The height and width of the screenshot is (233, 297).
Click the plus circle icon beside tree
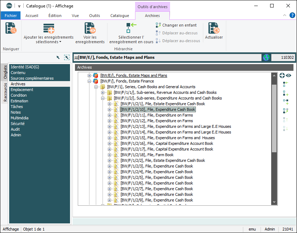[282, 75]
